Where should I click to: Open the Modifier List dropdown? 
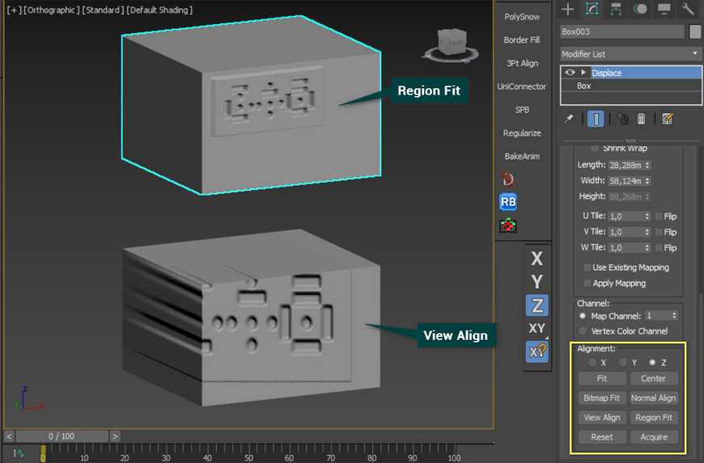click(x=630, y=53)
